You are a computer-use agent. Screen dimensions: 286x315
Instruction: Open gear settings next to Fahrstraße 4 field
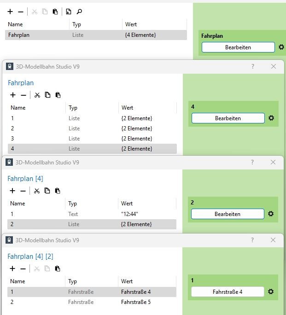tap(271, 292)
